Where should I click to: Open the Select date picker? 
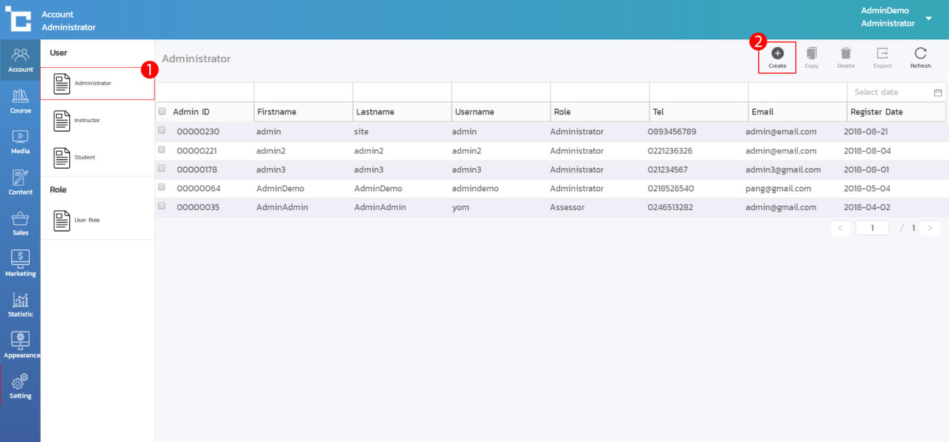point(895,92)
